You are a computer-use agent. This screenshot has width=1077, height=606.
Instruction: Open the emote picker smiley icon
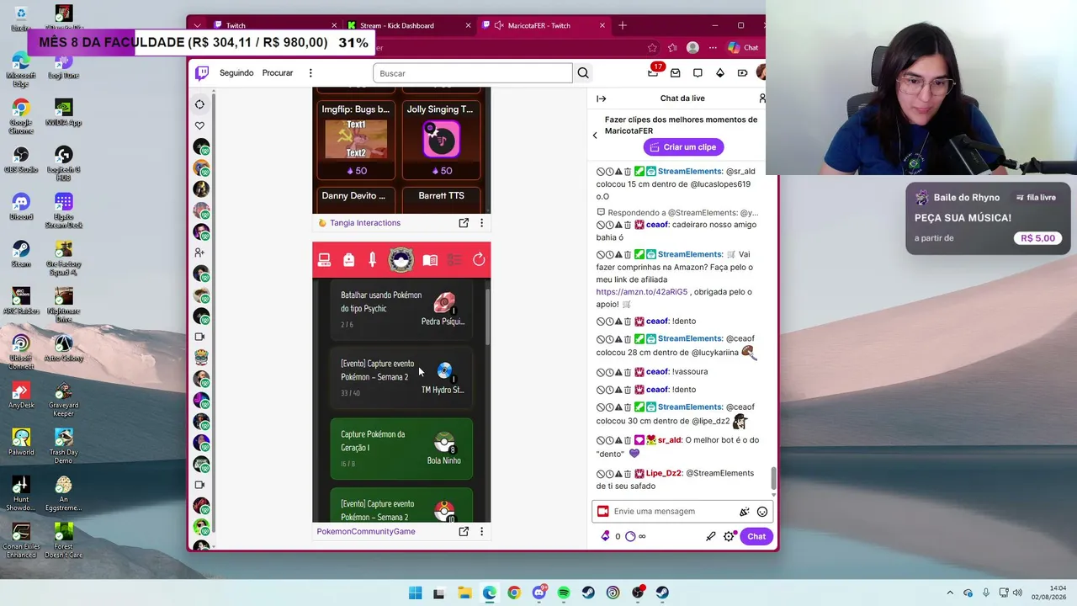click(x=762, y=512)
